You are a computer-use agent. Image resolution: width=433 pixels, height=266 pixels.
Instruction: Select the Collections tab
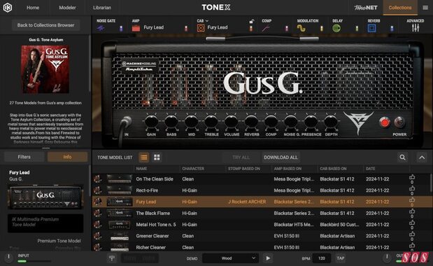(400, 8)
